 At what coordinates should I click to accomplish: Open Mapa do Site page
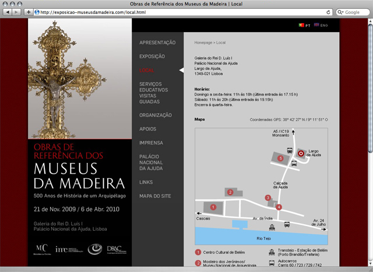click(x=155, y=196)
